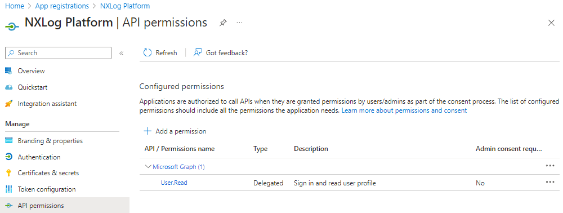Open Microsoft Graph (1) link

(179, 167)
